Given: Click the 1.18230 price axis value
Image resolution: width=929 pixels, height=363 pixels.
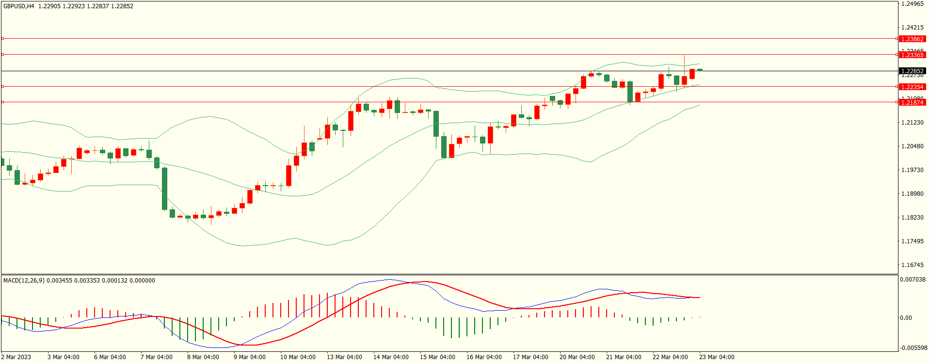Looking at the screenshot, I should point(912,218).
